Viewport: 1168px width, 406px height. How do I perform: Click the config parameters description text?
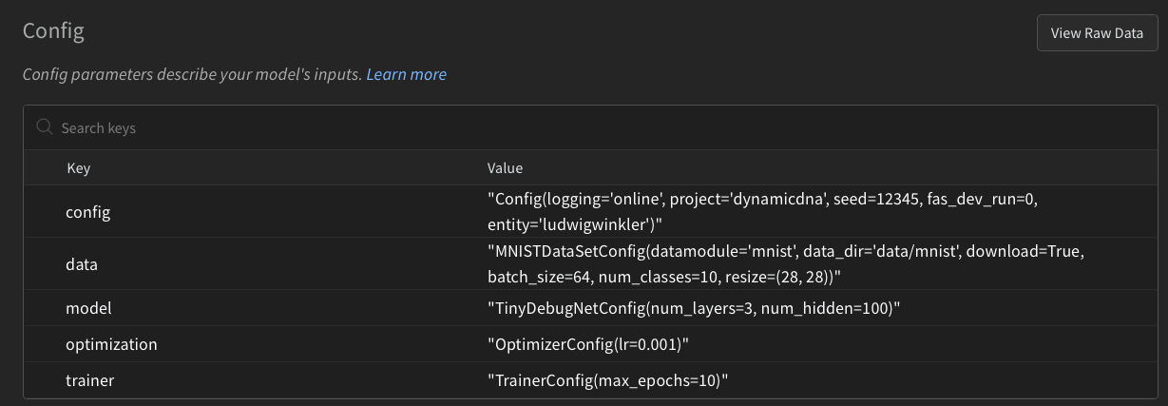192,74
